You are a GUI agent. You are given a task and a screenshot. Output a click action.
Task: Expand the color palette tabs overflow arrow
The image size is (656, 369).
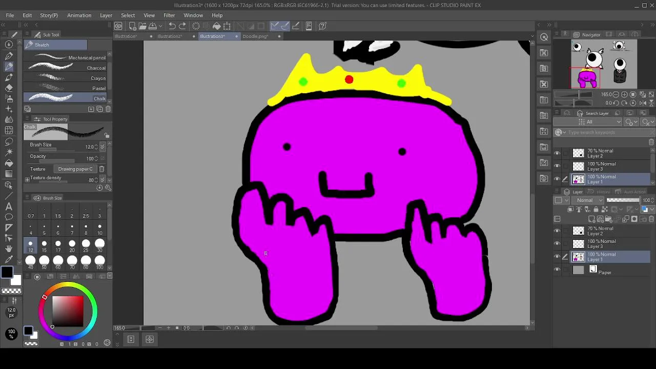click(110, 276)
